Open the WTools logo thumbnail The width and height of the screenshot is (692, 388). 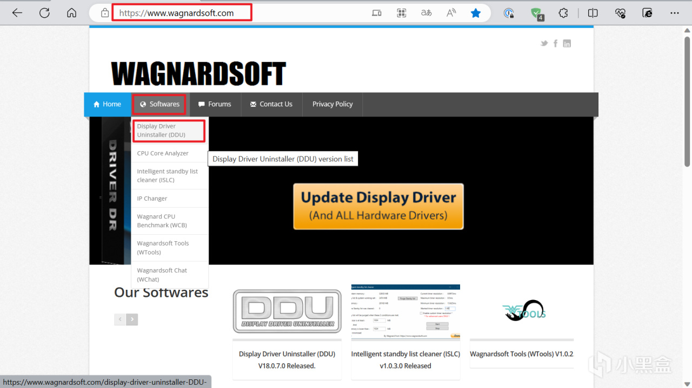click(x=522, y=311)
